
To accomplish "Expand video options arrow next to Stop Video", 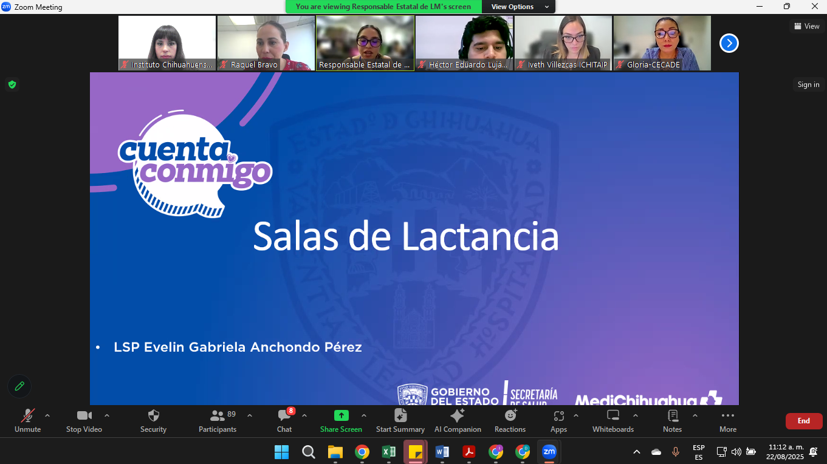I will tap(107, 416).
